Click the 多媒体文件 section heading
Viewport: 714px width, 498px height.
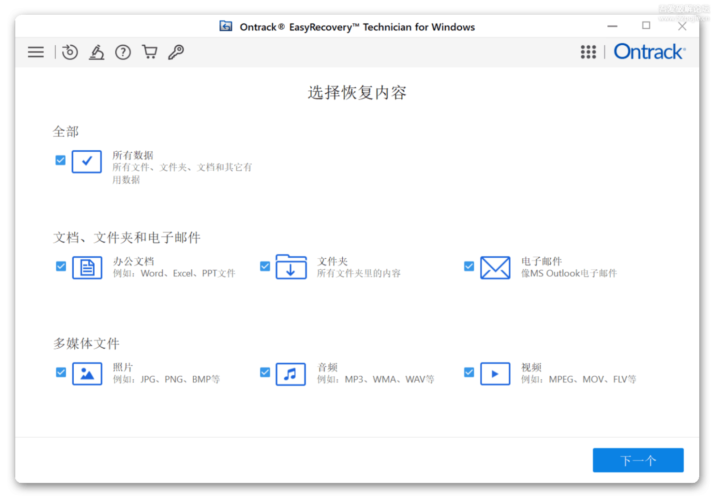point(86,343)
